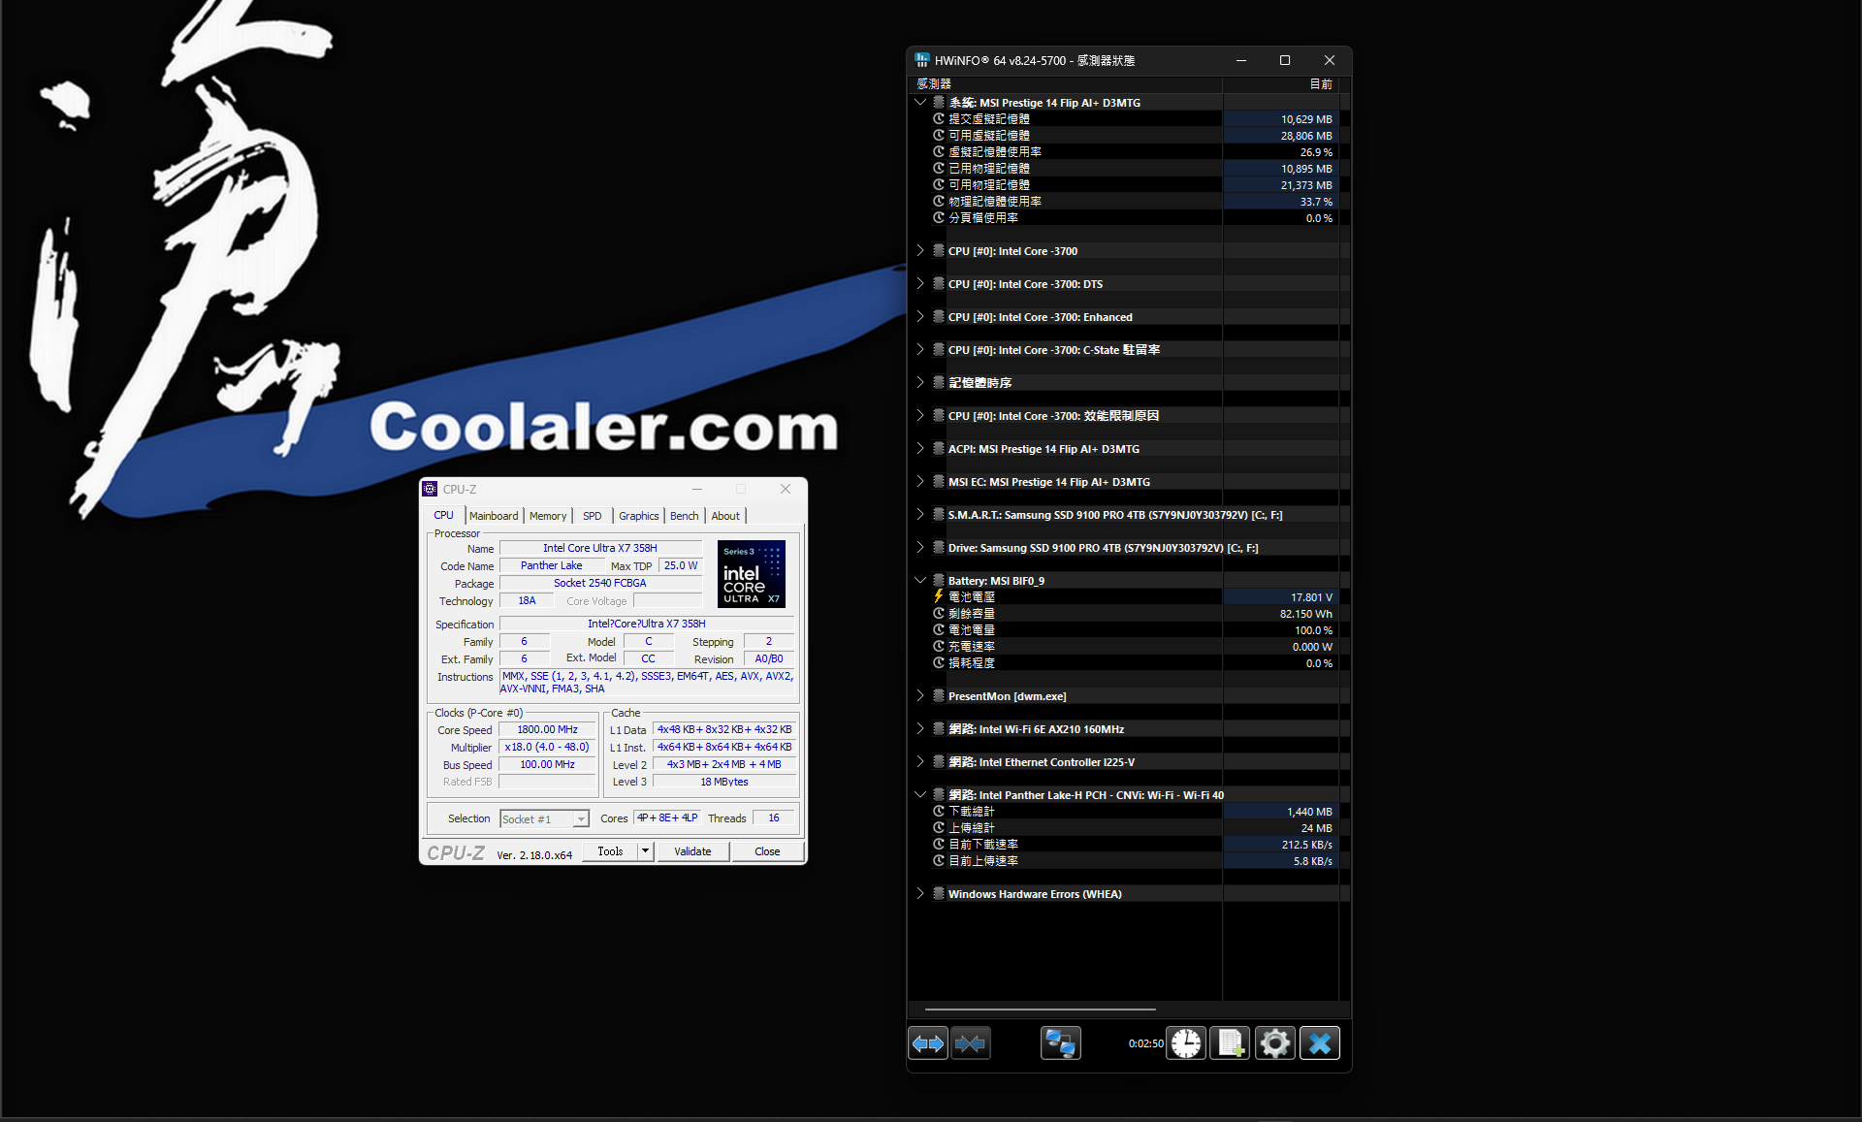Click the blue X close sensors icon
Screen dimensions: 1862x1122
[x=1319, y=1043]
